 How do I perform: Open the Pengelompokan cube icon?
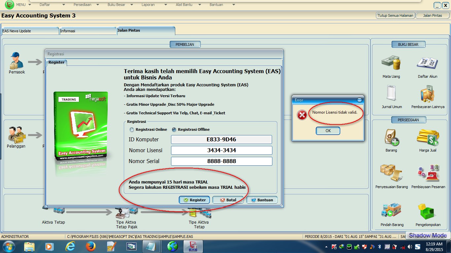click(x=428, y=211)
